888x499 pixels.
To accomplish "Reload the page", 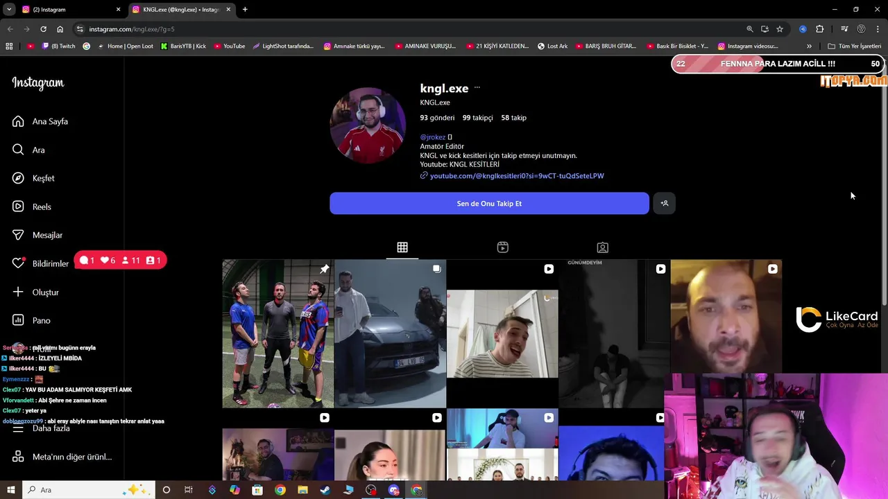I will [43, 29].
